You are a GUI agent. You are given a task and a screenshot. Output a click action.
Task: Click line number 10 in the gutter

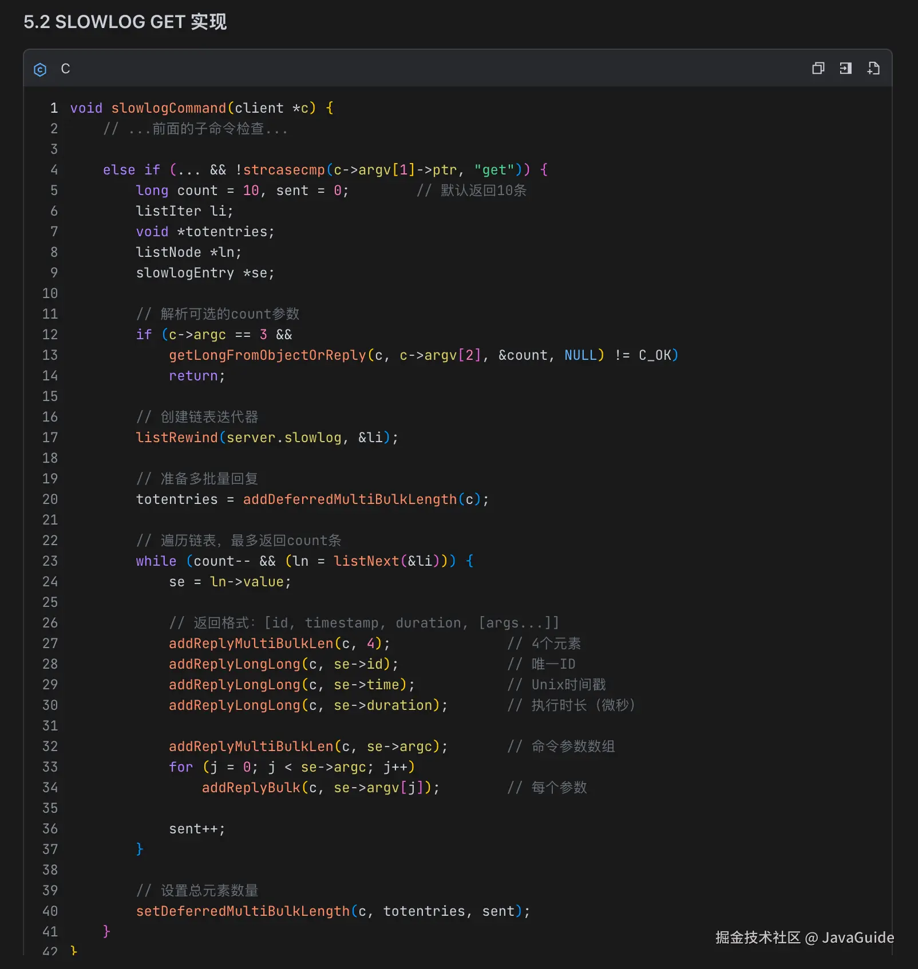(50, 293)
